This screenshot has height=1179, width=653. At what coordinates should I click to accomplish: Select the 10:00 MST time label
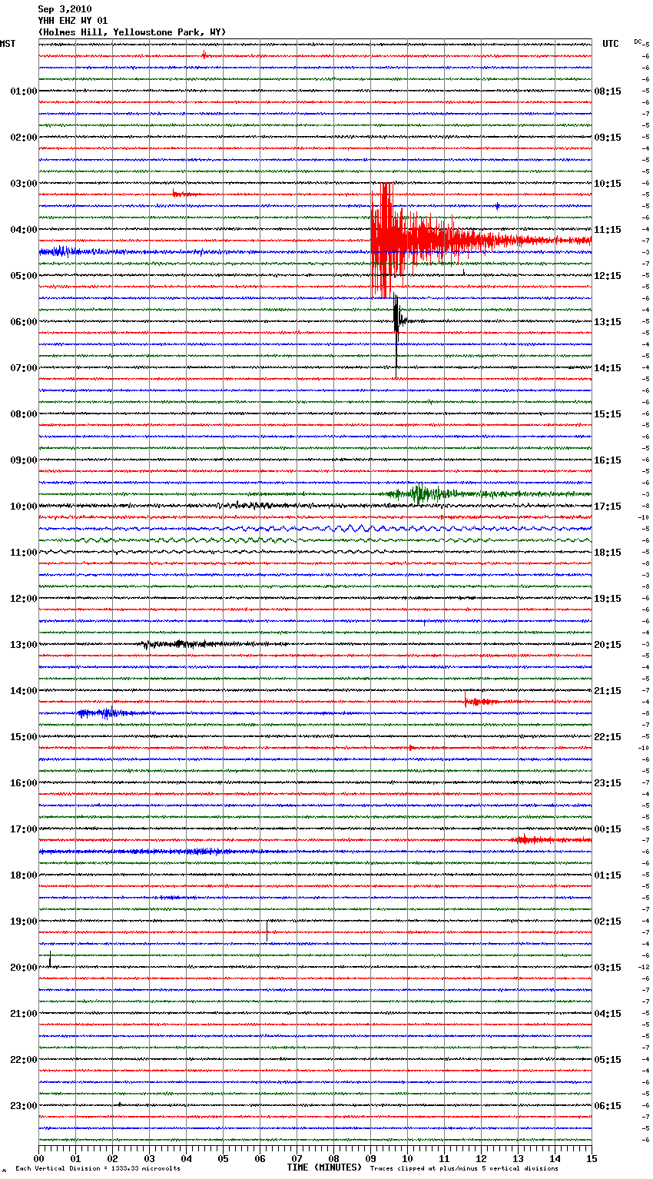click(x=24, y=506)
